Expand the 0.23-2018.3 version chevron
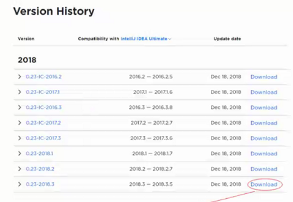Screen dimensions: 293x202 coord(20,184)
